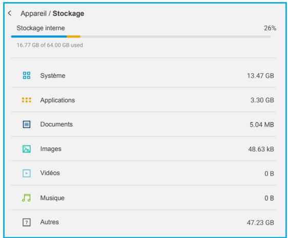Click the Autres question mark icon

tap(27, 222)
